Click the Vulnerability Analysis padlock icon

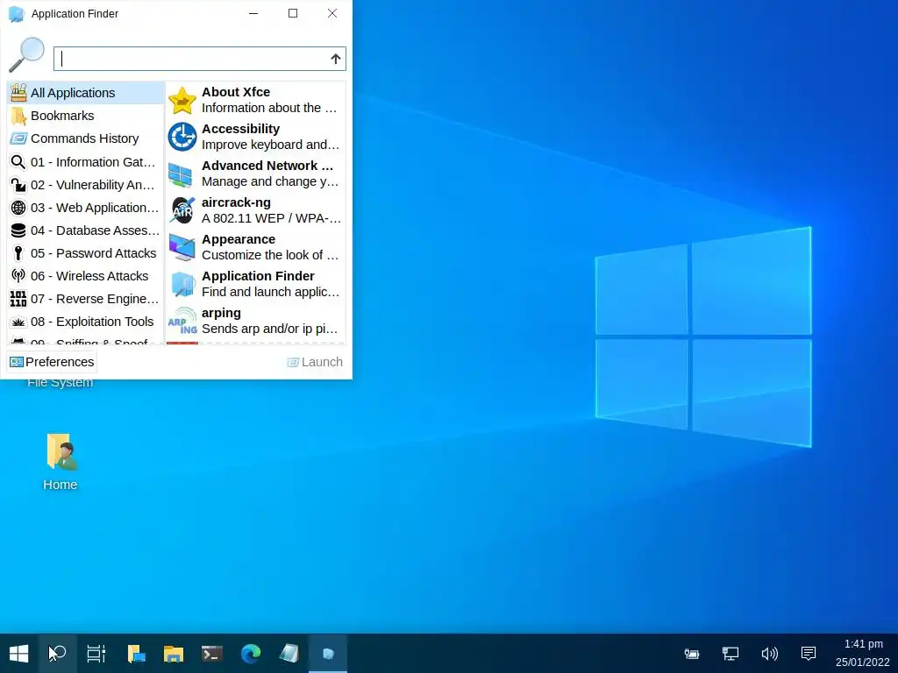pyautogui.click(x=18, y=185)
